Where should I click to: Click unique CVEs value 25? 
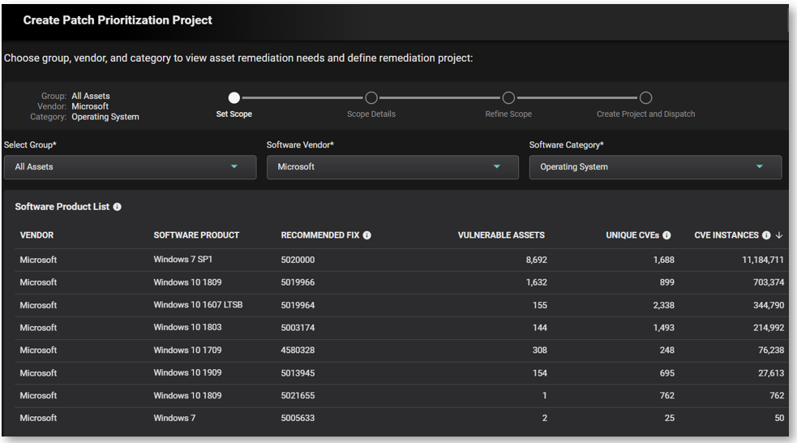pyautogui.click(x=670, y=418)
